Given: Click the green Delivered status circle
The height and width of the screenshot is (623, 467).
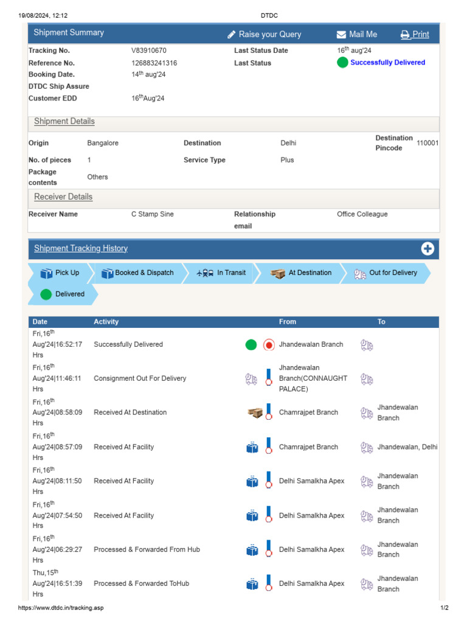Looking at the screenshot, I should click(46, 294).
